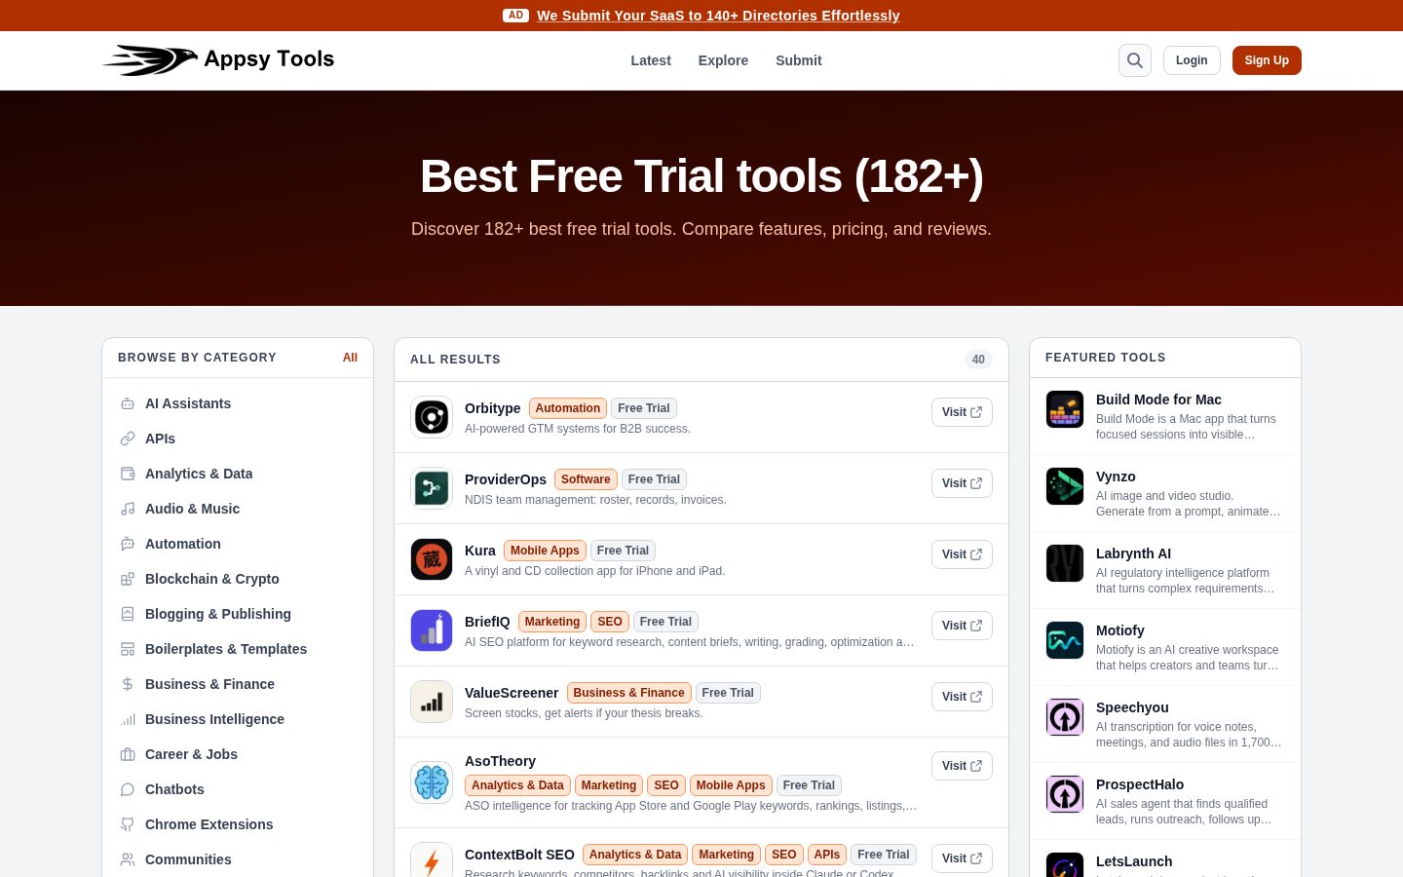Open the Latest nav item
This screenshot has height=877, width=1403.
651,60
